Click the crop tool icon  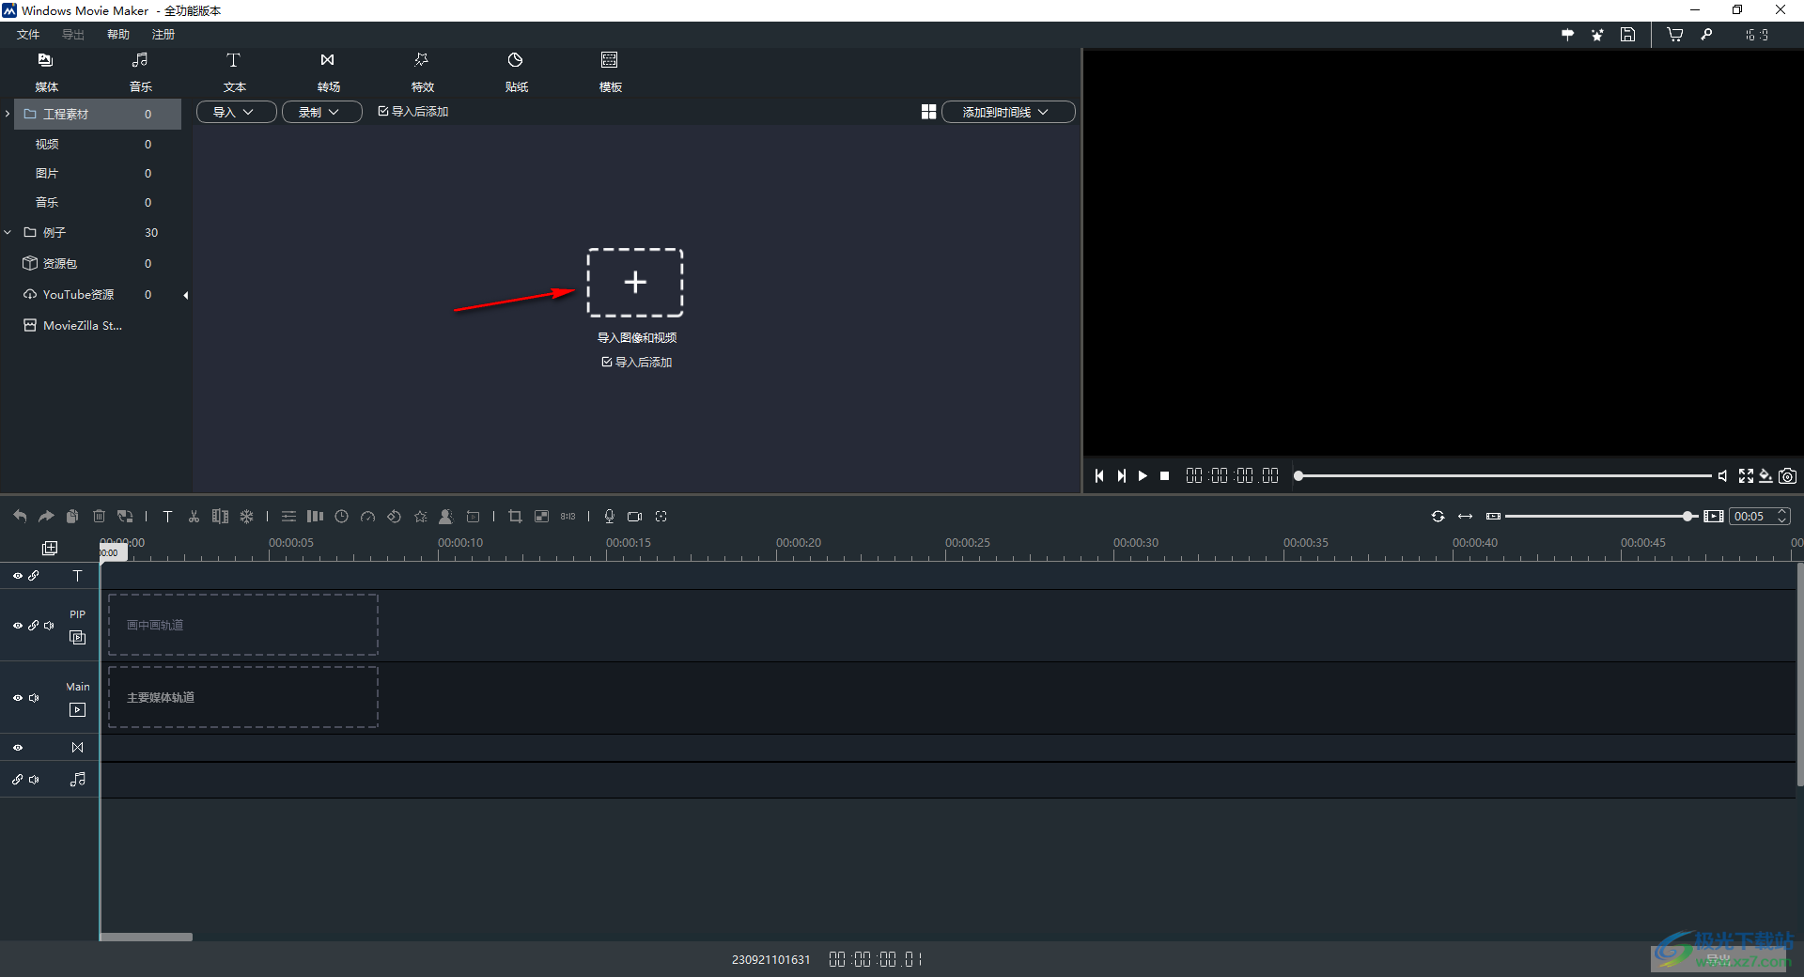(515, 517)
